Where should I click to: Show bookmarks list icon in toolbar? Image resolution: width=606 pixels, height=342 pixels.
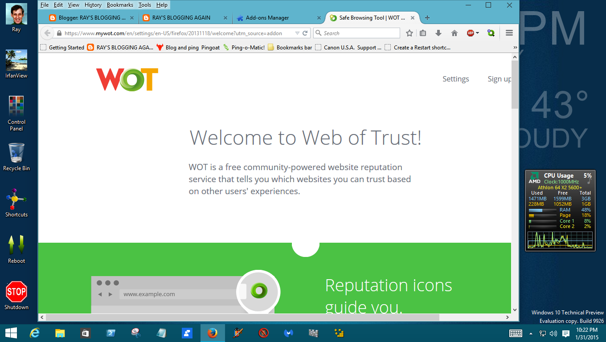pos(423,33)
